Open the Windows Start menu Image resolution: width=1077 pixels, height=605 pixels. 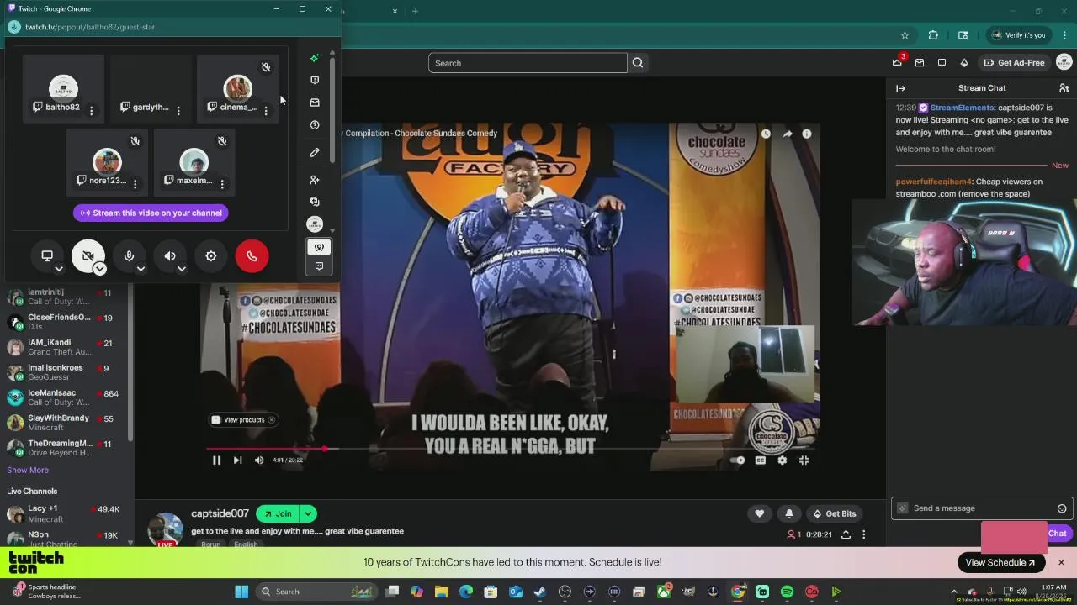point(241,592)
